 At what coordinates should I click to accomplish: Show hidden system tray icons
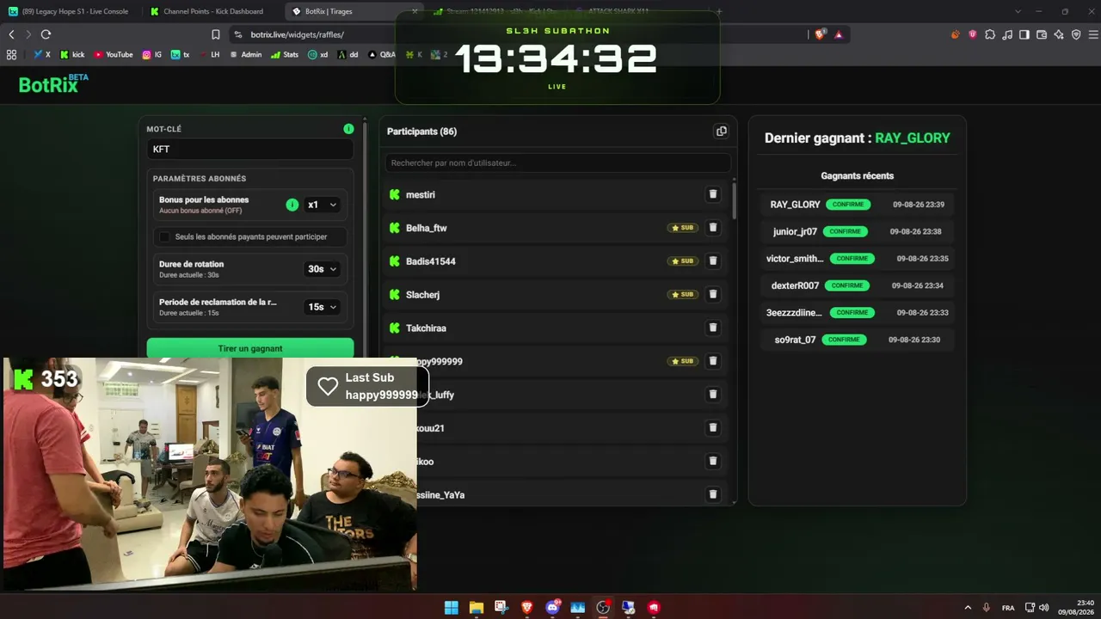click(x=968, y=607)
